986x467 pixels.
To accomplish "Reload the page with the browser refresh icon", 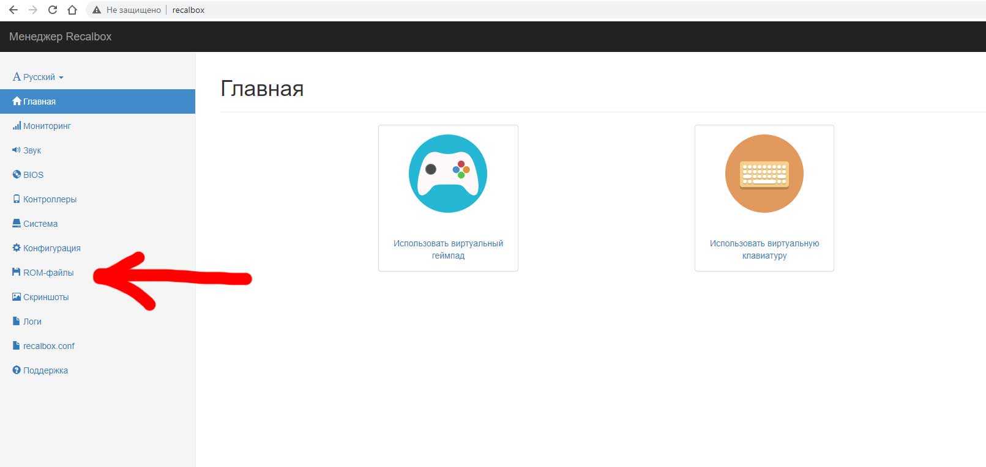I will (x=53, y=10).
